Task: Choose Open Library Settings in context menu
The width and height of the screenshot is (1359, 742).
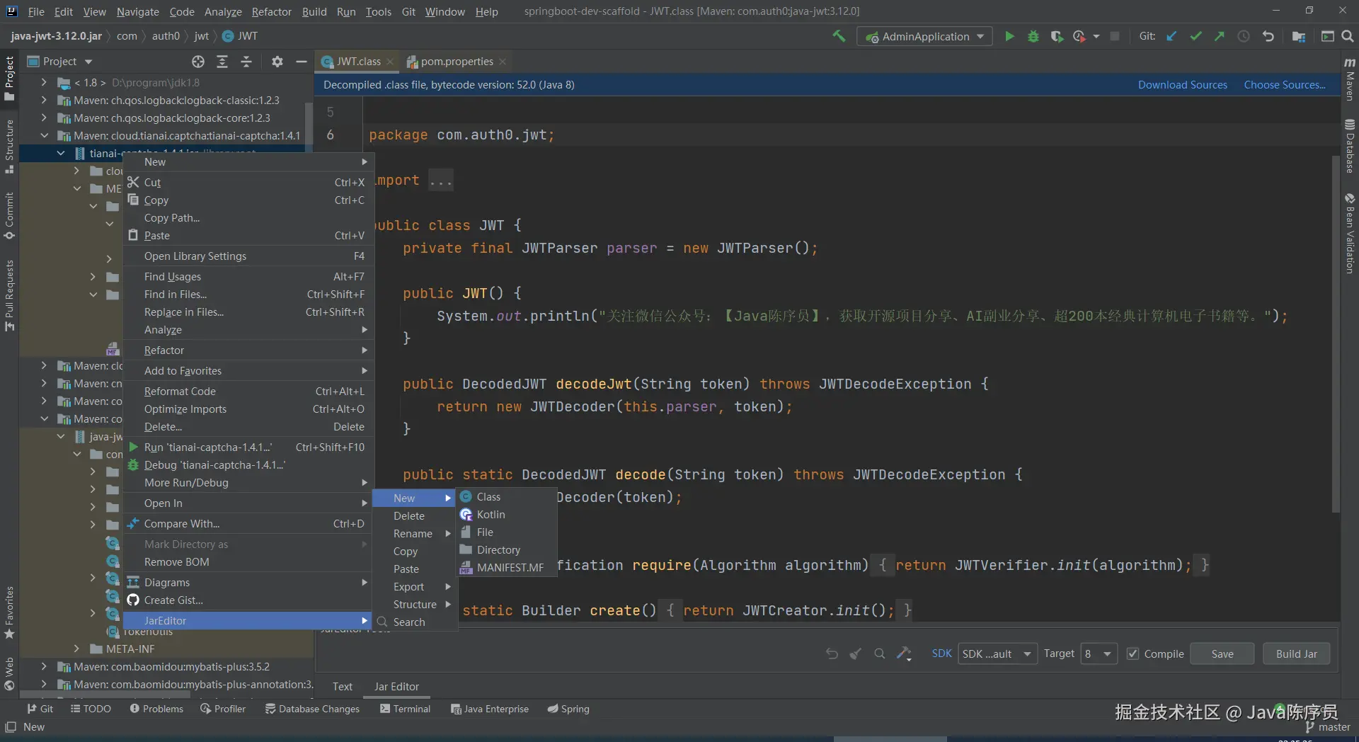Action: [x=195, y=256]
